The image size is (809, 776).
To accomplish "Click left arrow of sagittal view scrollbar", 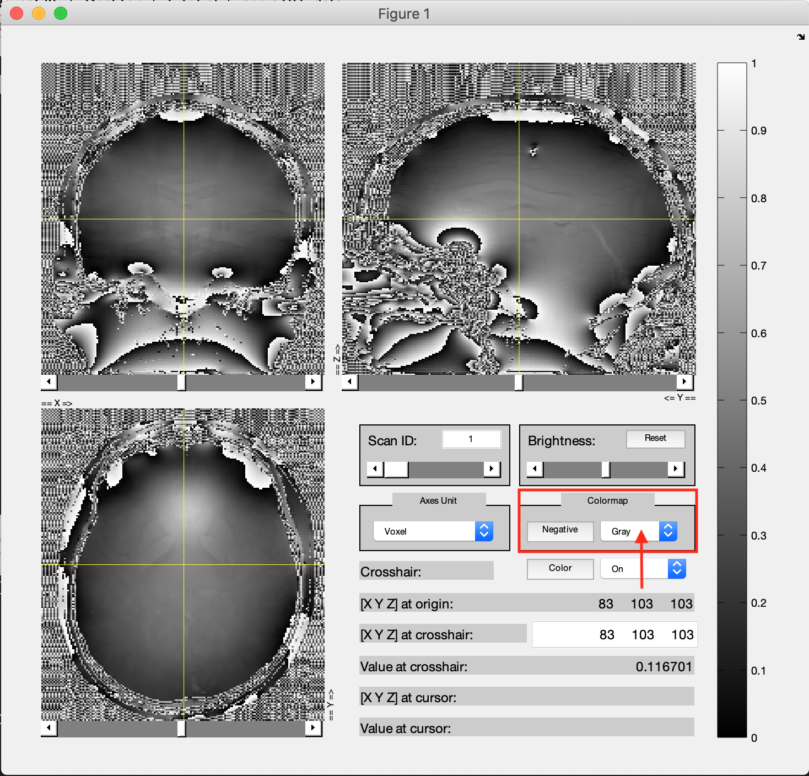I will [349, 381].
